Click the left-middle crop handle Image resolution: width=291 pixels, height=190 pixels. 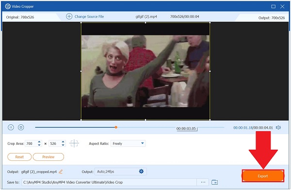(81, 71)
